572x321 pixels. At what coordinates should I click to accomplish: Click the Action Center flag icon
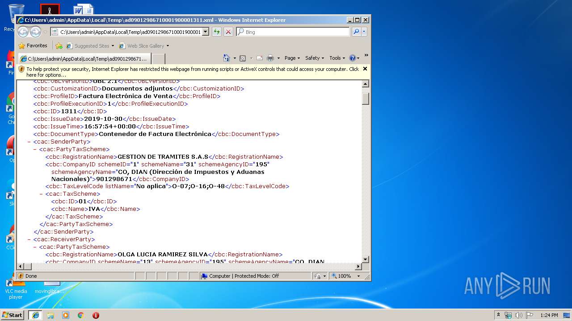(x=530, y=315)
